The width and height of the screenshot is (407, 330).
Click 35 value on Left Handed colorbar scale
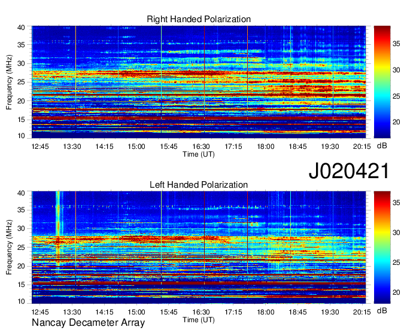(396, 203)
